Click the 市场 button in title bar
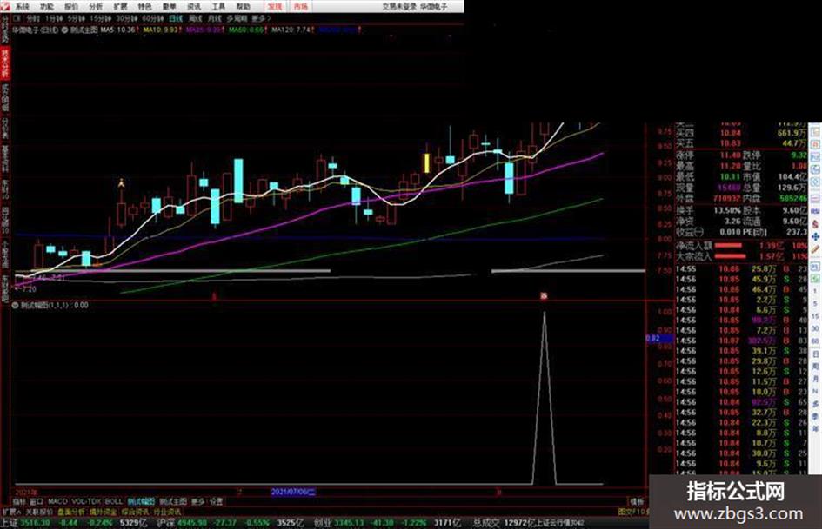The image size is (822, 529). click(x=301, y=7)
